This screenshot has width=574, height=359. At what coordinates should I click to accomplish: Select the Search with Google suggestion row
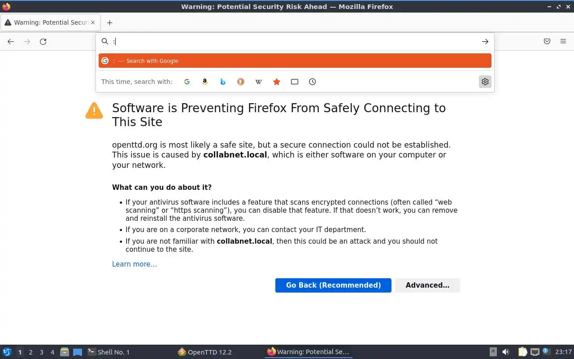(295, 61)
